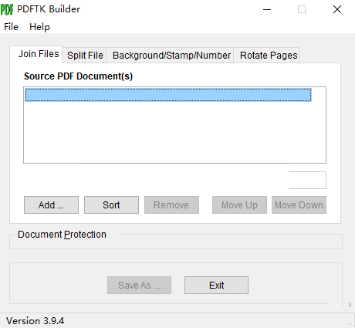This screenshot has width=355, height=328.
Task: Click the Remove button
Action: coord(171,205)
